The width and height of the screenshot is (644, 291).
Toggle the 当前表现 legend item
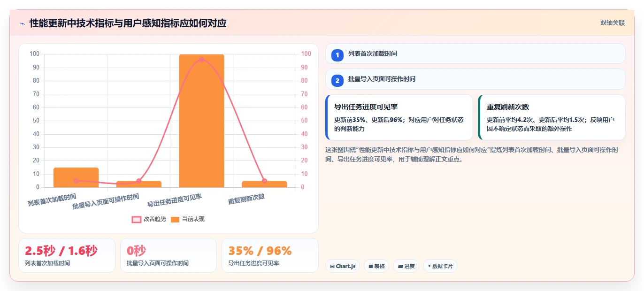188,219
